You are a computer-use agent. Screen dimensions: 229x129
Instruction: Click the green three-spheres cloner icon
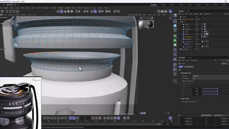click(x=175, y=40)
